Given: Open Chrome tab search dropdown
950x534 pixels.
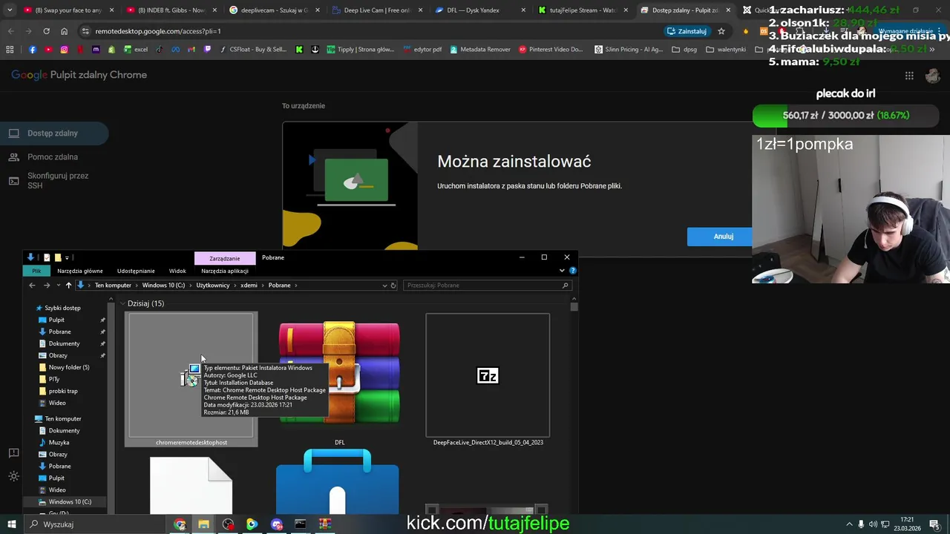Looking at the screenshot, I should click(10, 10).
